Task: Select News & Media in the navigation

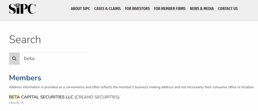Action: (202, 9)
